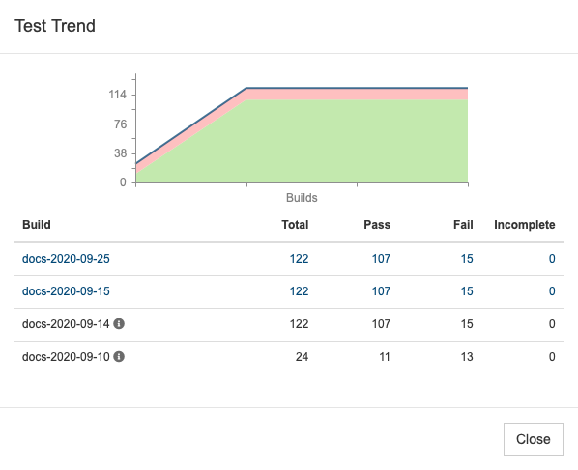Click Fail 15 for docs-2020-09-15
This screenshot has height=470, width=578.
[x=467, y=291]
